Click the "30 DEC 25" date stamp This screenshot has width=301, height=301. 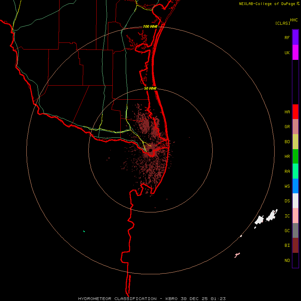195,299
